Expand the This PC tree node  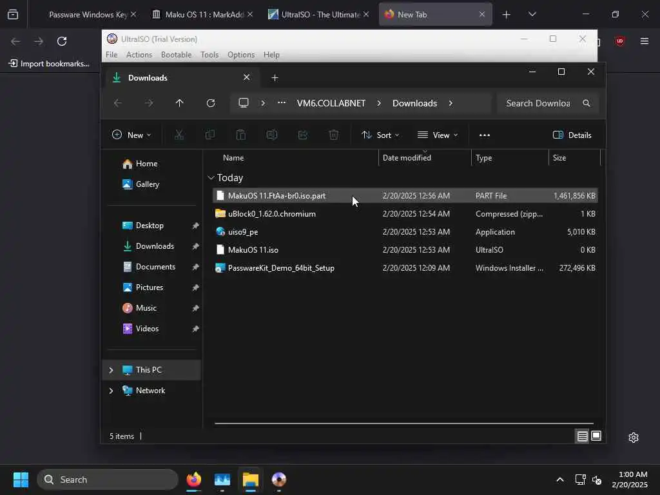111,370
